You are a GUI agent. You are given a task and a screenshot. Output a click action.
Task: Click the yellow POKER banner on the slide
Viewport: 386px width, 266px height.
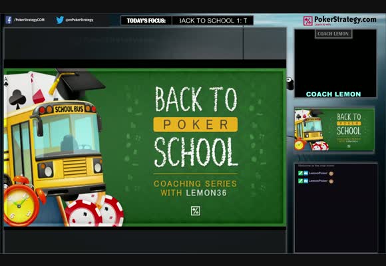pos(196,124)
